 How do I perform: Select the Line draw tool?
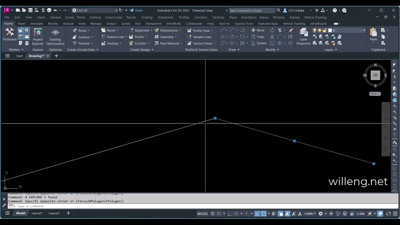coord(222,30)
